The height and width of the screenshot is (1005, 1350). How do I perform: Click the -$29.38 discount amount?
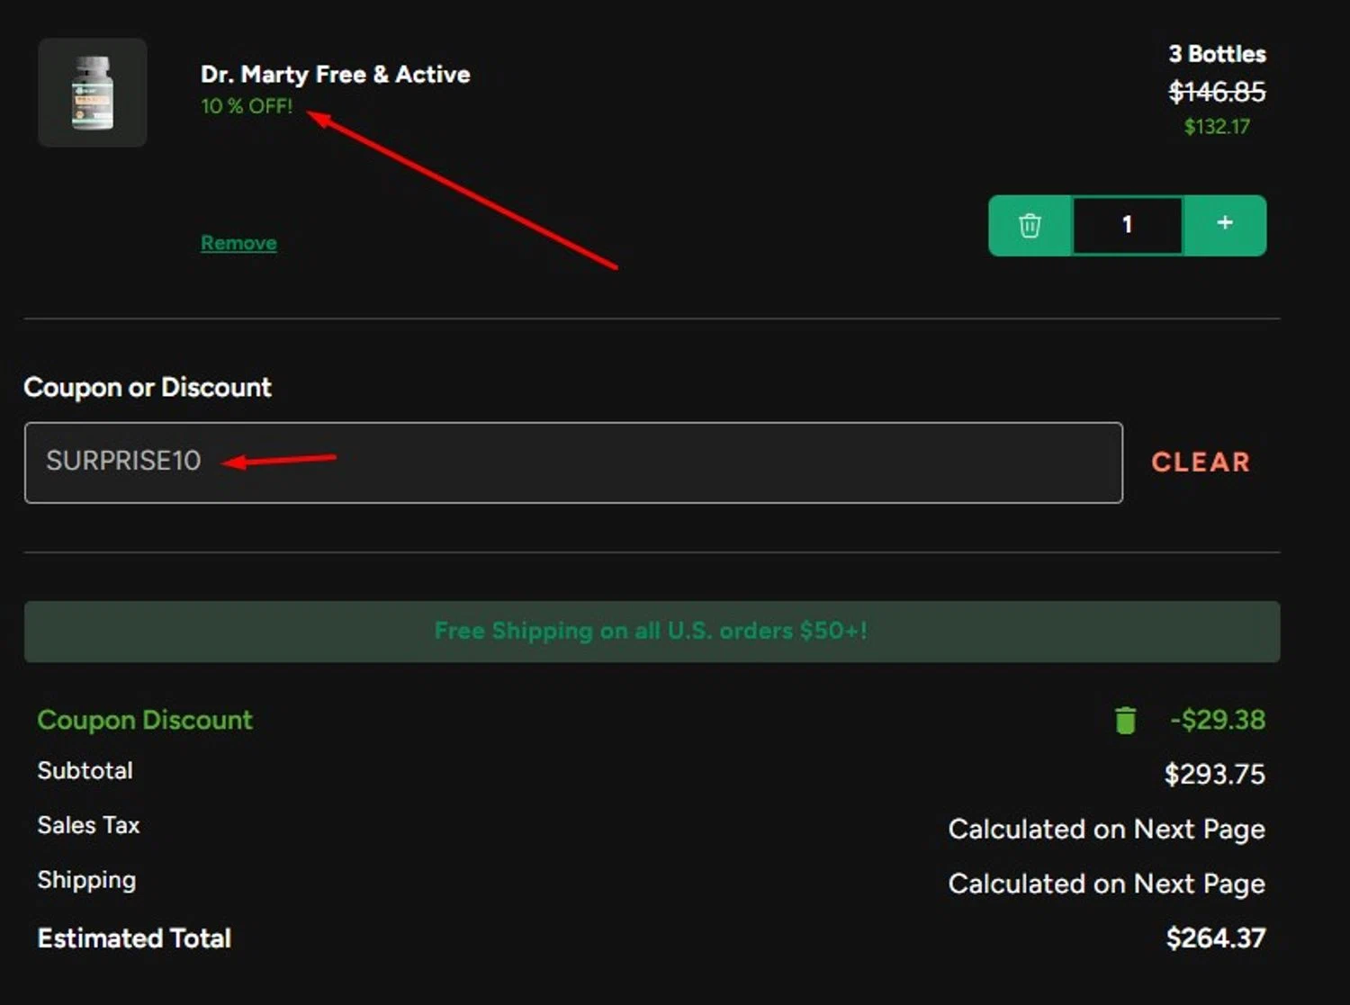coord(1218,720)
